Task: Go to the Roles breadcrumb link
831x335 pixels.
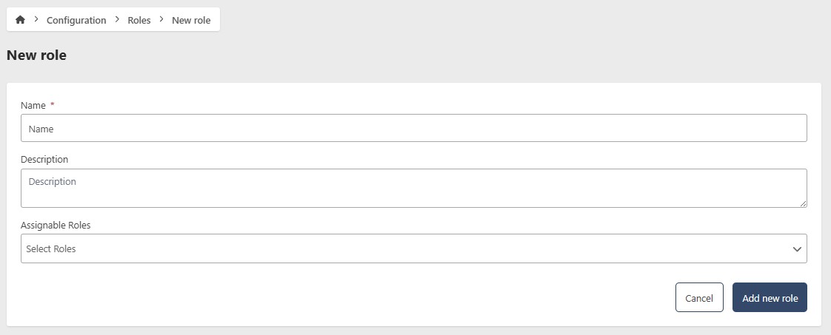Action: (x=138, y=20)
